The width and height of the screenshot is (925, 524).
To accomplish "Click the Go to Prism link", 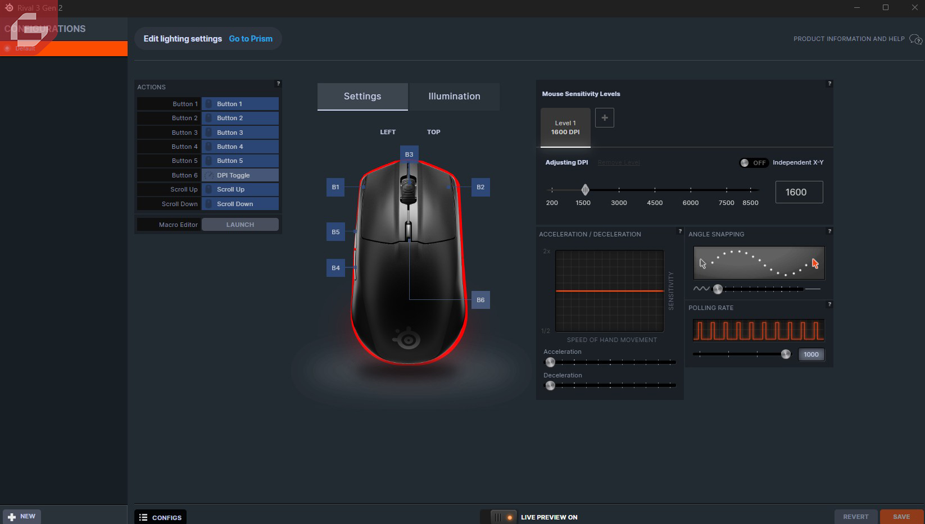I will click(x=251, y=39).
